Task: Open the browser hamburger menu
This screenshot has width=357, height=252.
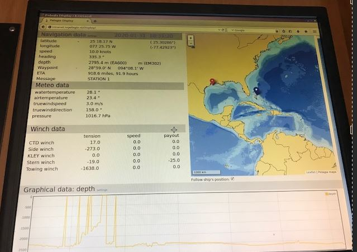Action: pos(314,31)
